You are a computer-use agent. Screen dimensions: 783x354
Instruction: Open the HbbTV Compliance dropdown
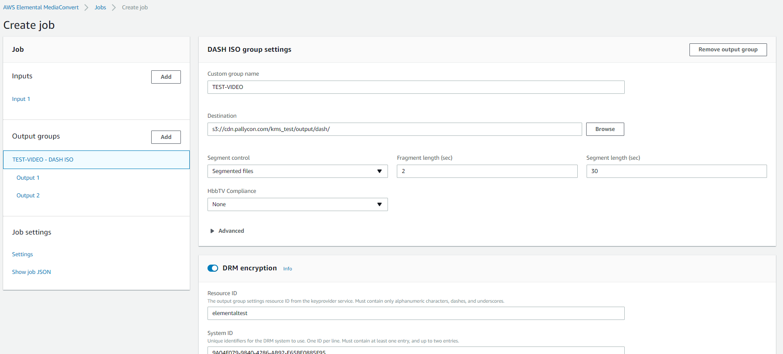click(297, 204)
